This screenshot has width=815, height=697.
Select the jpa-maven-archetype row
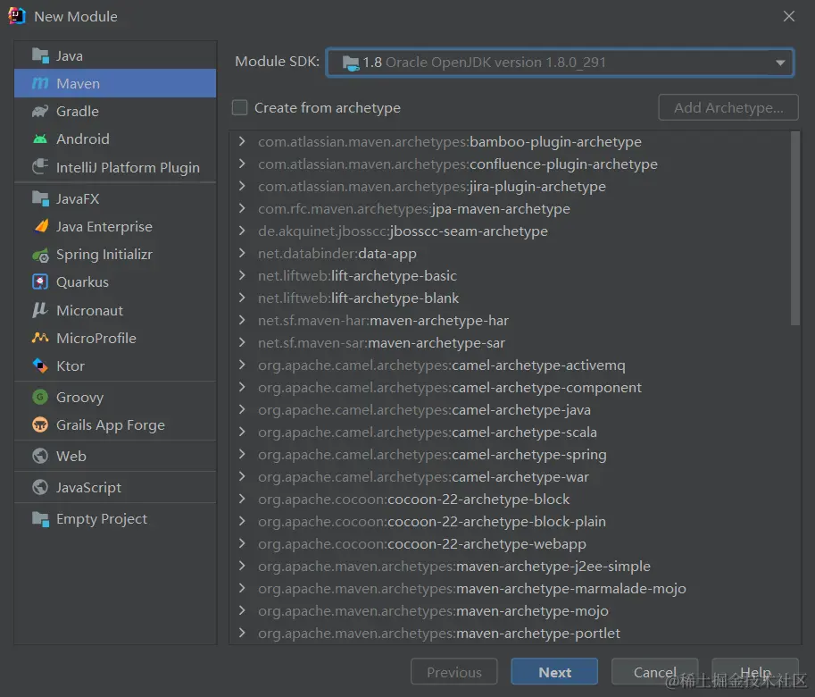500,209
